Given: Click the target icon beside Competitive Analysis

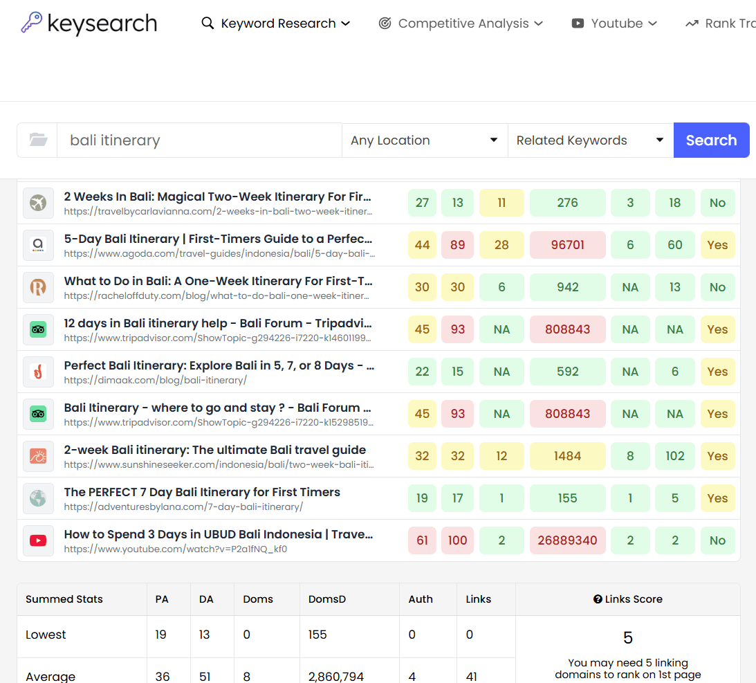Looking at the screenshot, I should 385,23.
